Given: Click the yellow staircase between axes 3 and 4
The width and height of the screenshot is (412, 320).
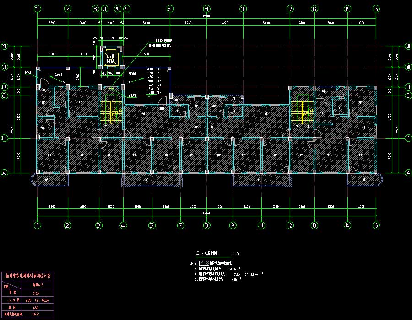Looking at the screenshot, I should (111, 112).
